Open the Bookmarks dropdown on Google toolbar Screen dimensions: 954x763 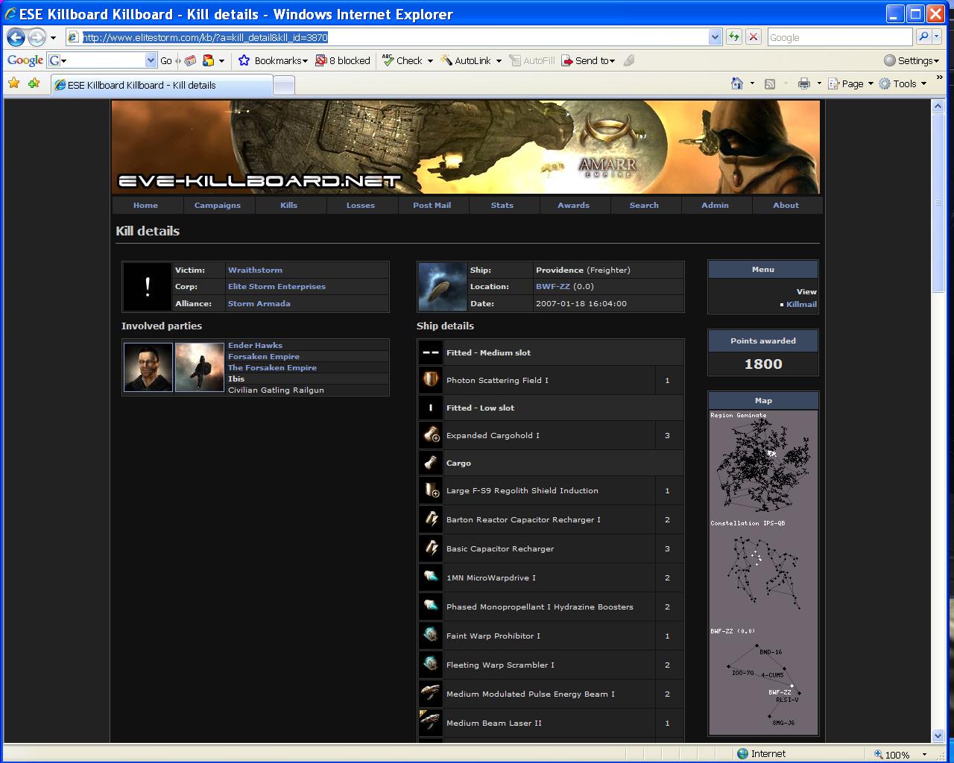[x=273, y=60]
